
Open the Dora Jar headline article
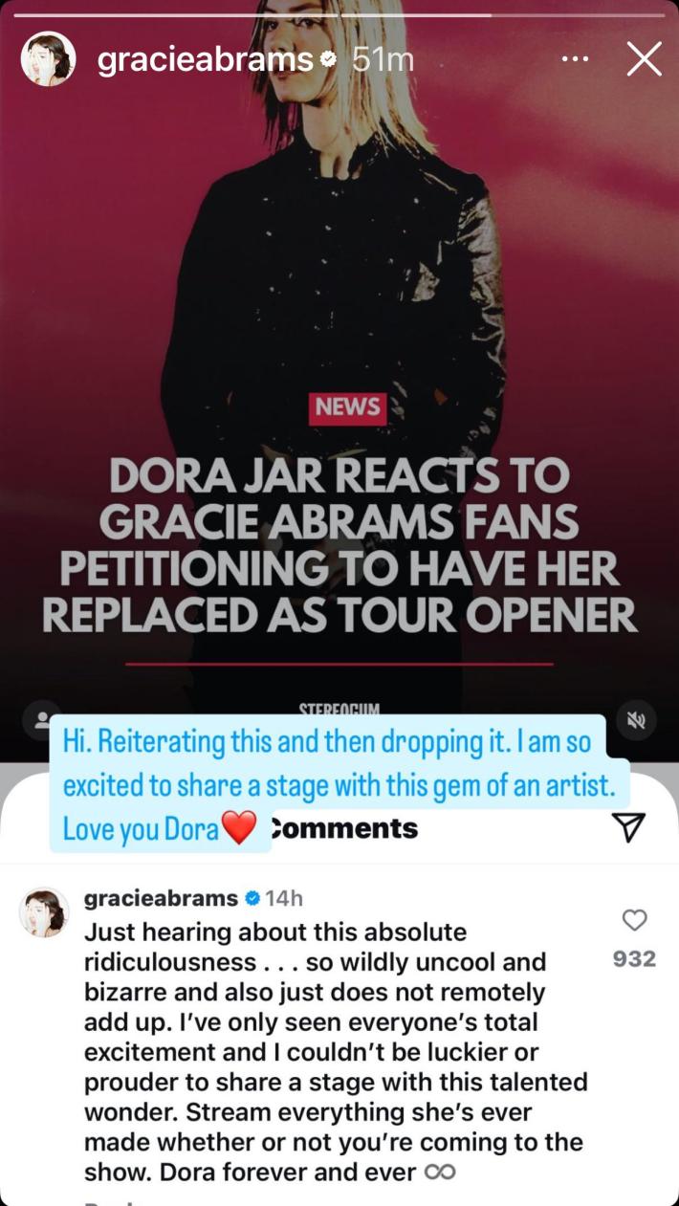[339, 546]
